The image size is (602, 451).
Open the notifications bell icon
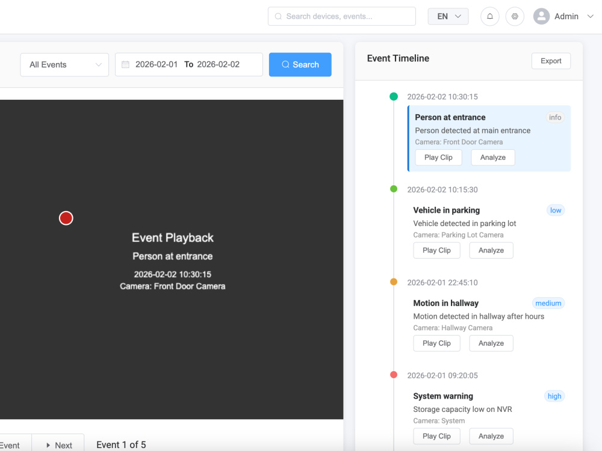pos(490,16)
